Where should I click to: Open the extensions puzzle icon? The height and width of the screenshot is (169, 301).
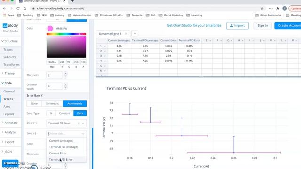pos(277,8)
